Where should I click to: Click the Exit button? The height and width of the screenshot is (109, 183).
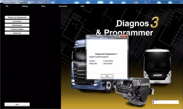pyautogui.click(x=17, y=104)
